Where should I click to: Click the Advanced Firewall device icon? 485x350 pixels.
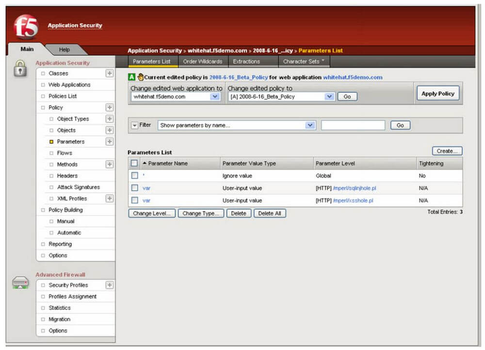pyautogui.click(x=20, y=282)
